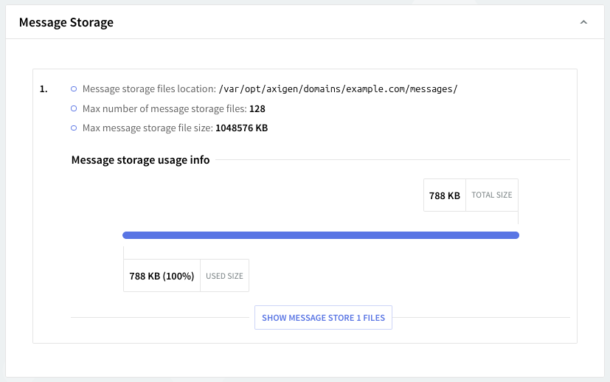The width and height of the screenshot is (610, 382).
Task: Click the blue storage usage progress bar
Action: pos(321,235)
